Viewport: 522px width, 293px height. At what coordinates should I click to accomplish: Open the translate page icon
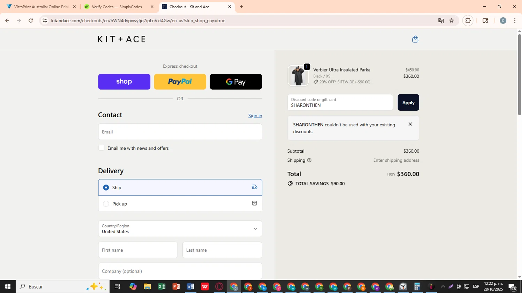[441, 20]
